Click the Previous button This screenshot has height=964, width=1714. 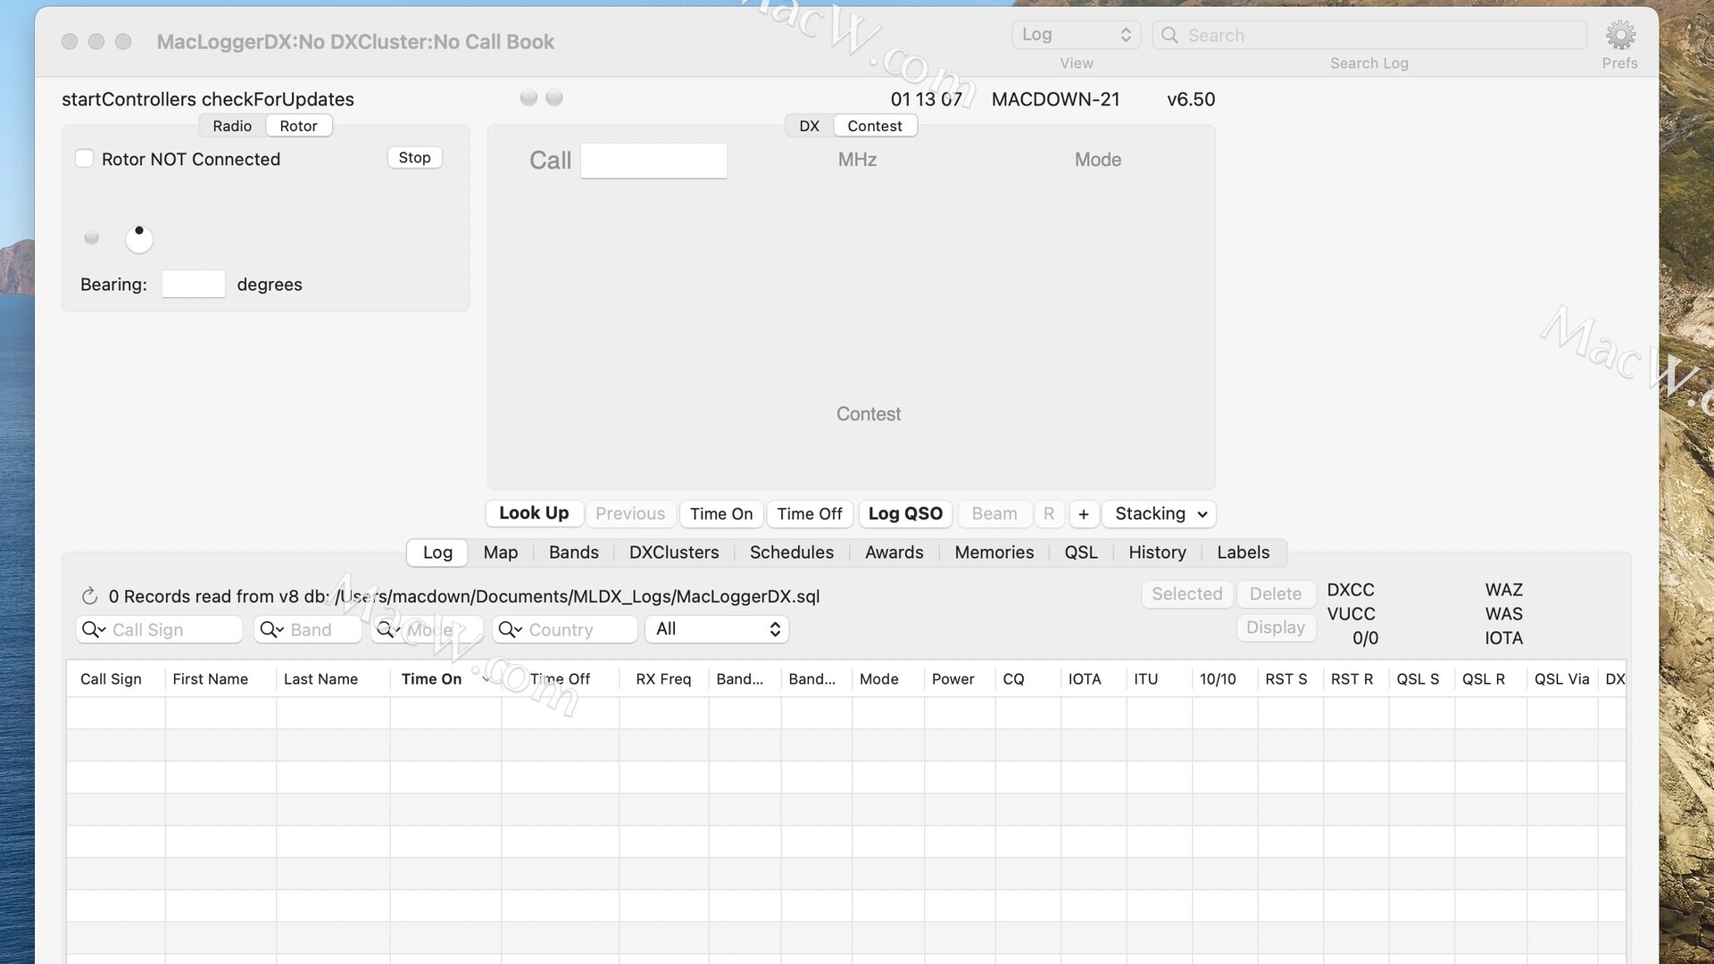point(630,514)
